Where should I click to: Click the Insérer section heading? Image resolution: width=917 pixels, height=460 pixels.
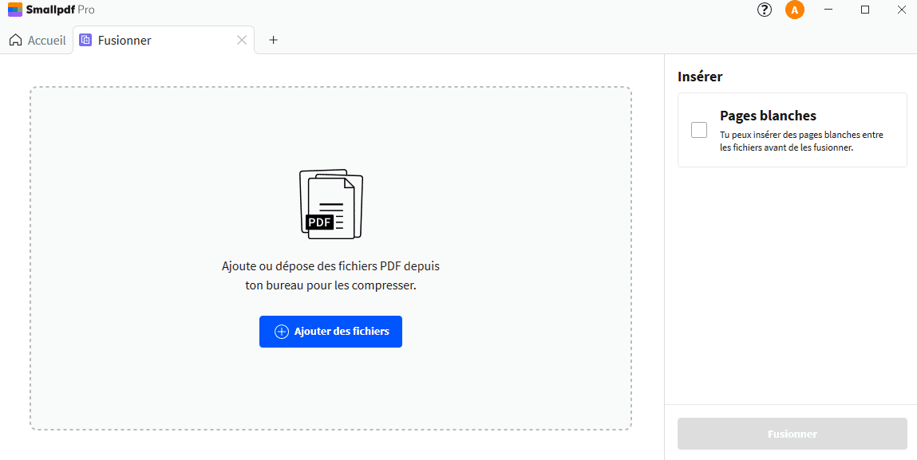700,77
